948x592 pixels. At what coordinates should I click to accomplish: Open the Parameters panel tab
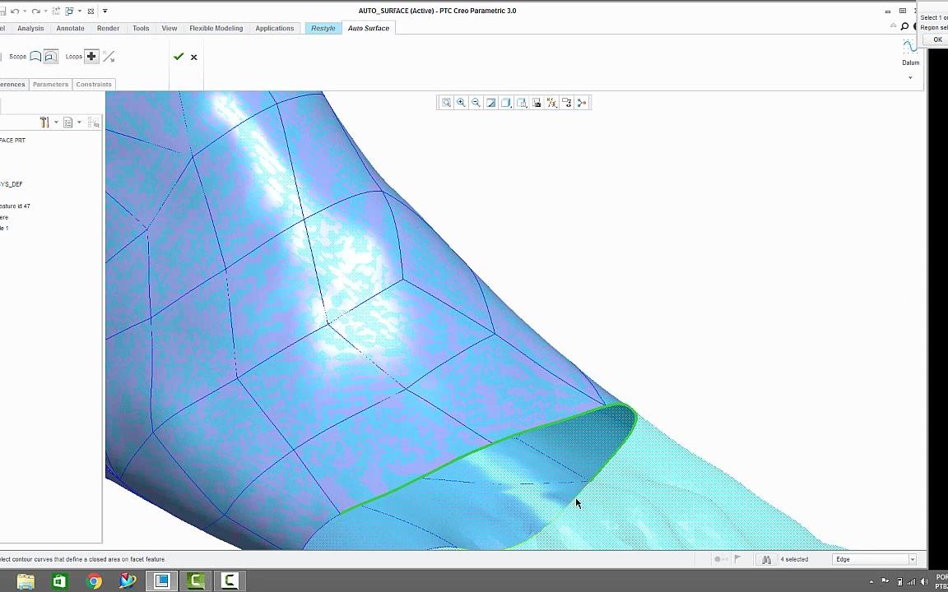click(50, 84)
